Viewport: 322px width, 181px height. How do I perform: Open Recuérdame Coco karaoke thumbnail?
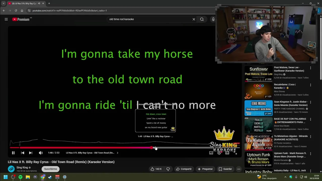coord(258,91)
